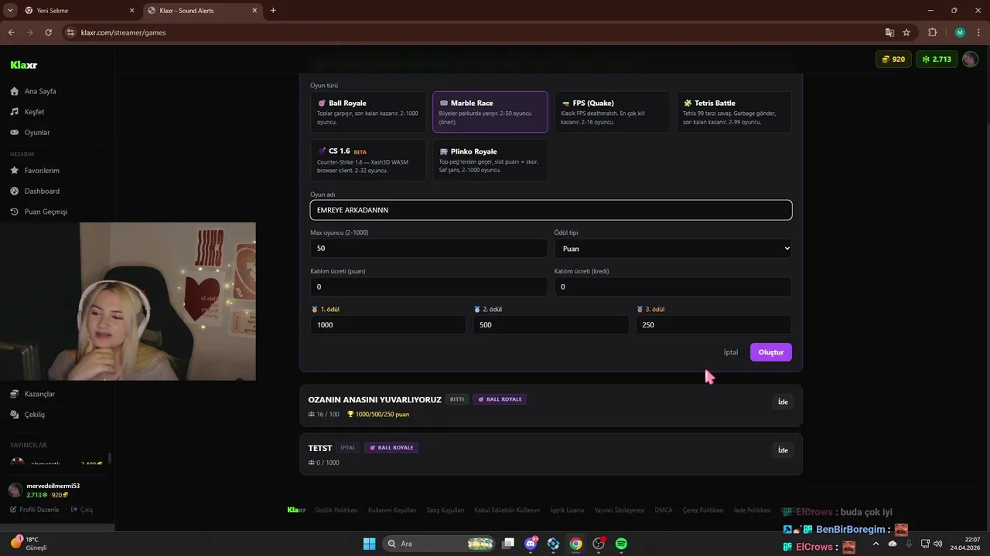Select the CS 1.6 BETA game type
Image resolution: width=990 pixels, height=556 pixels.
368,160
